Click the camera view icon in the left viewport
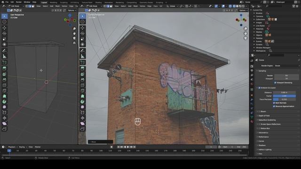The width and height of the screenshot is (301, 169). point(74,38)
